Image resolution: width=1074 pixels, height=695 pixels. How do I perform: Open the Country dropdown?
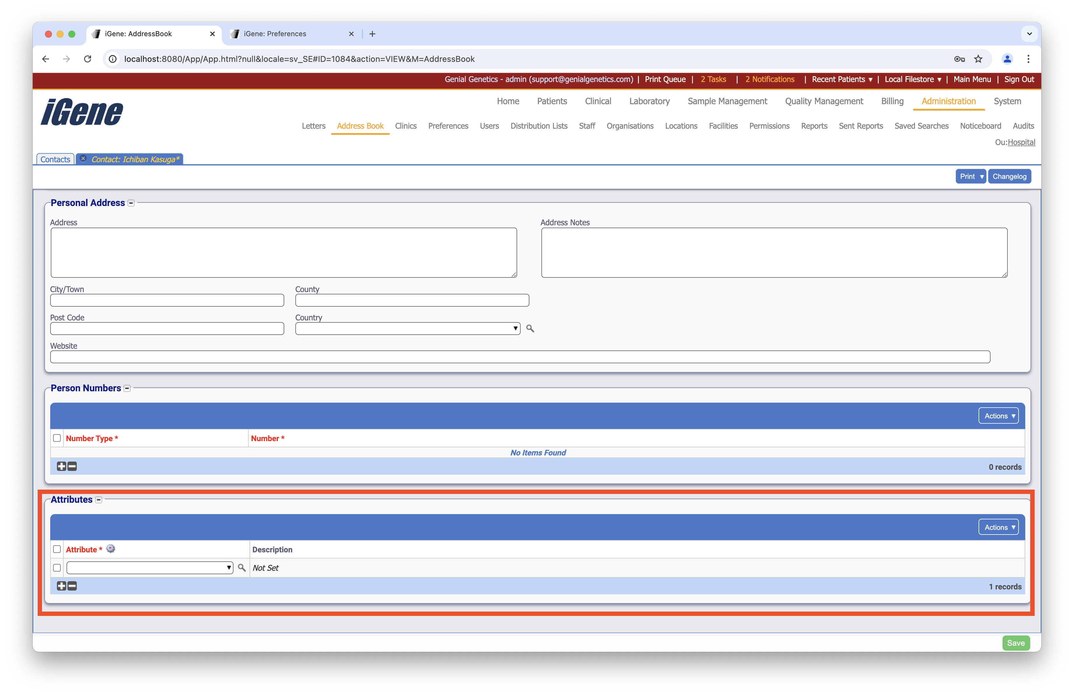click(x=407, y=328)
